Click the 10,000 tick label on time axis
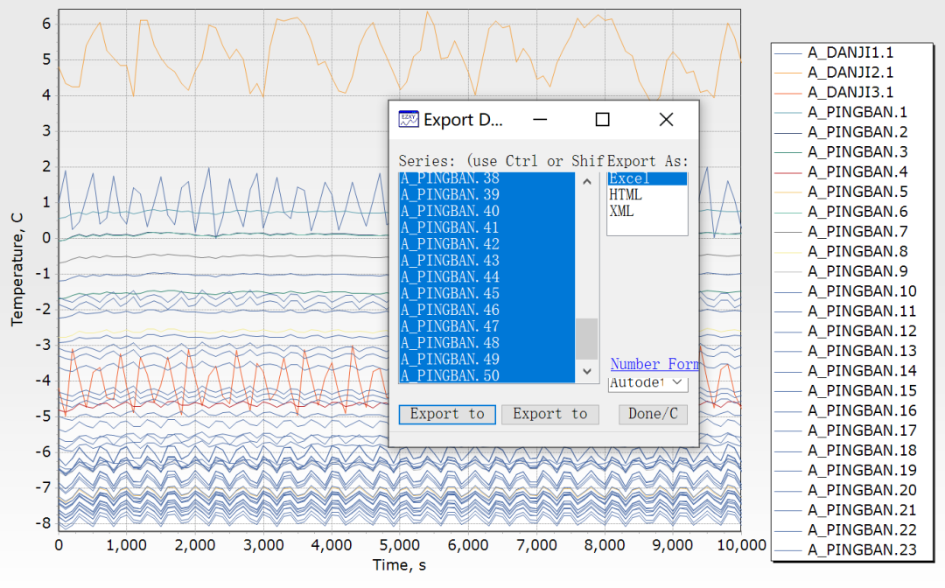Screen dimensions: 945x588 tap(741, 545)
